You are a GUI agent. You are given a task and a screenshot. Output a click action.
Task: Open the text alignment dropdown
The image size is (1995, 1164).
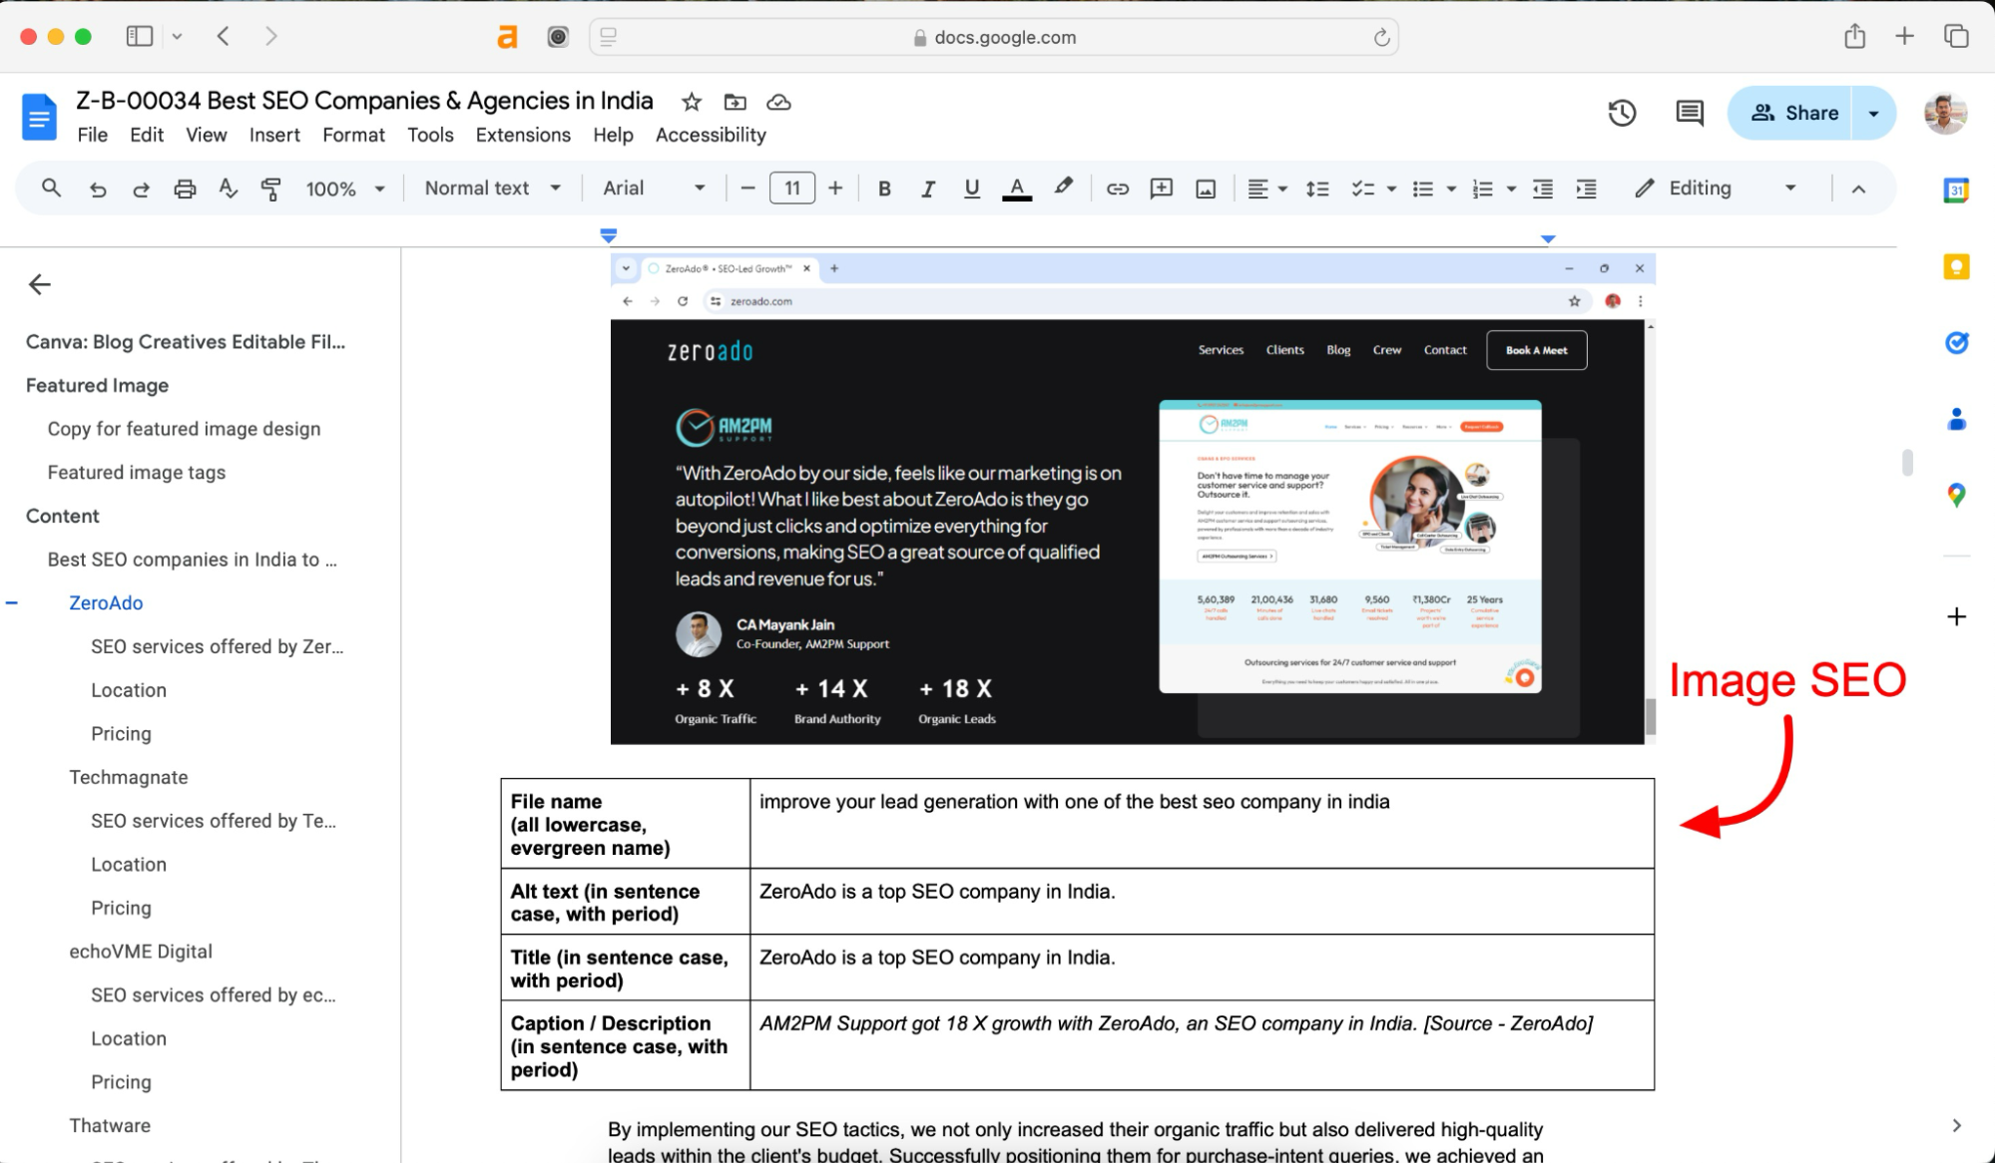[1267, 189]
